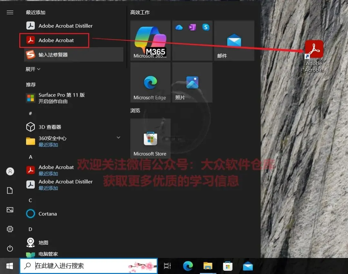Launch Adobe Acrobat Distiller from recently added
348x274 pixels.
point(74,26)
